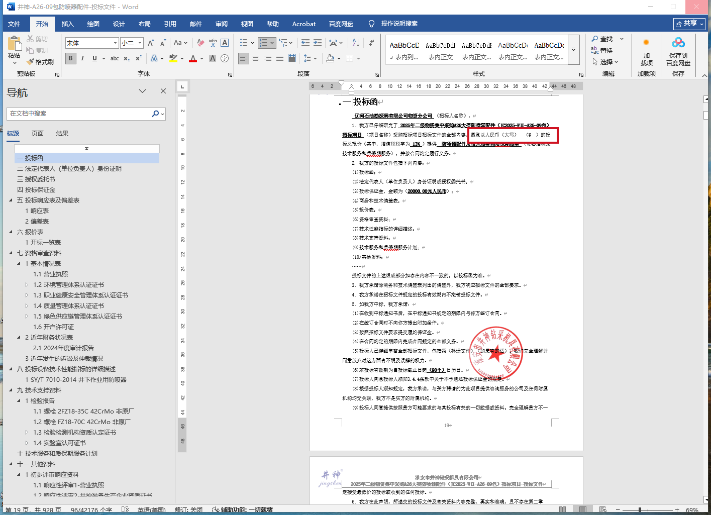
Task: Open the font name dropdown (宋体)
Action: point(116,43)
